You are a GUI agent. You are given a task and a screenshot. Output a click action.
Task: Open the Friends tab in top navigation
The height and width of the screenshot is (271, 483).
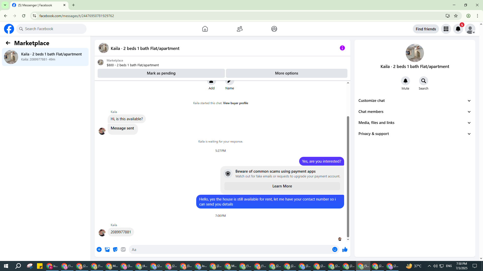[x=239, y=29]
